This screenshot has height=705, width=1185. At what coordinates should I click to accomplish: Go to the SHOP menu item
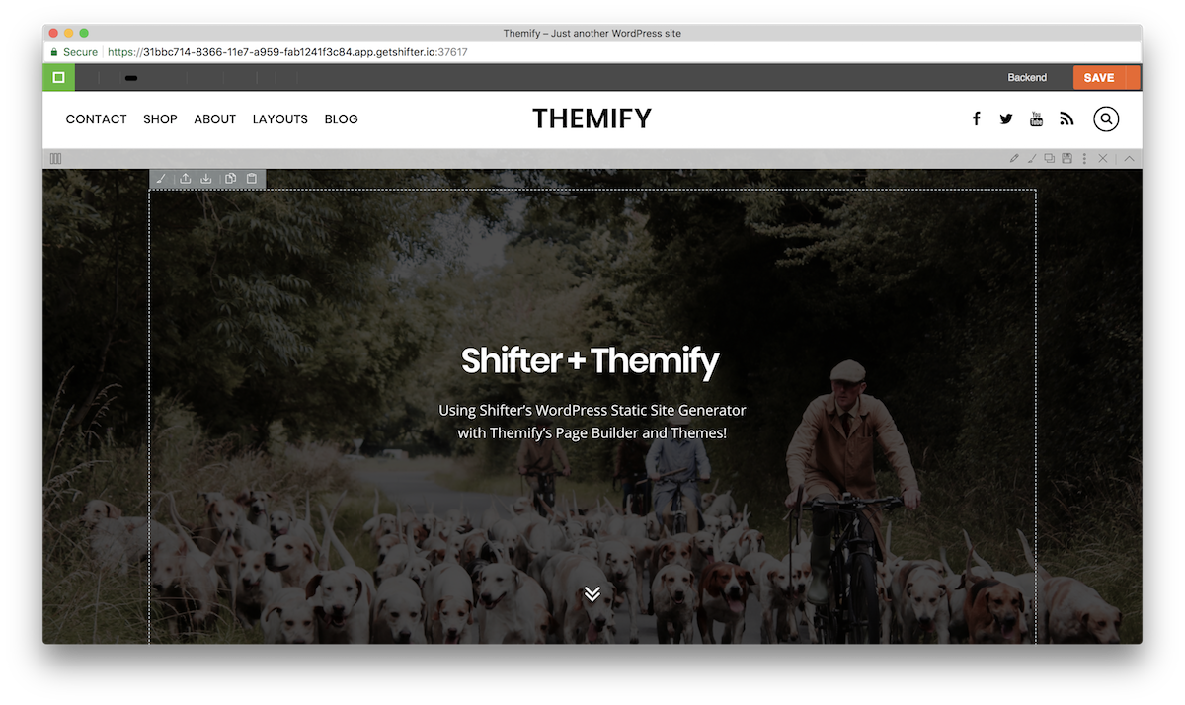(160, 118)
